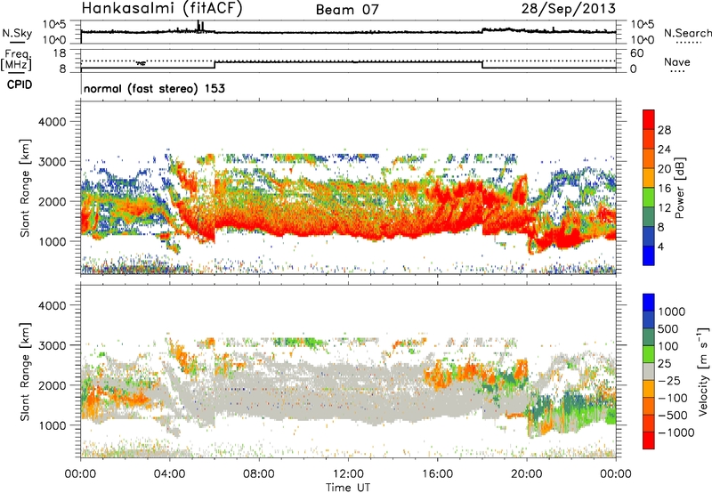Click the '28' power colorbar tick
This screenshot has width=712, height=493.
(x=664, y=130)
